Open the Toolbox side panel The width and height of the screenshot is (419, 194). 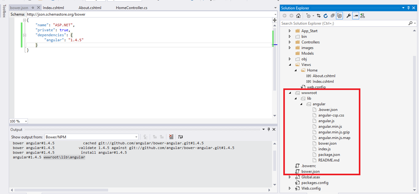coord(4,11)
